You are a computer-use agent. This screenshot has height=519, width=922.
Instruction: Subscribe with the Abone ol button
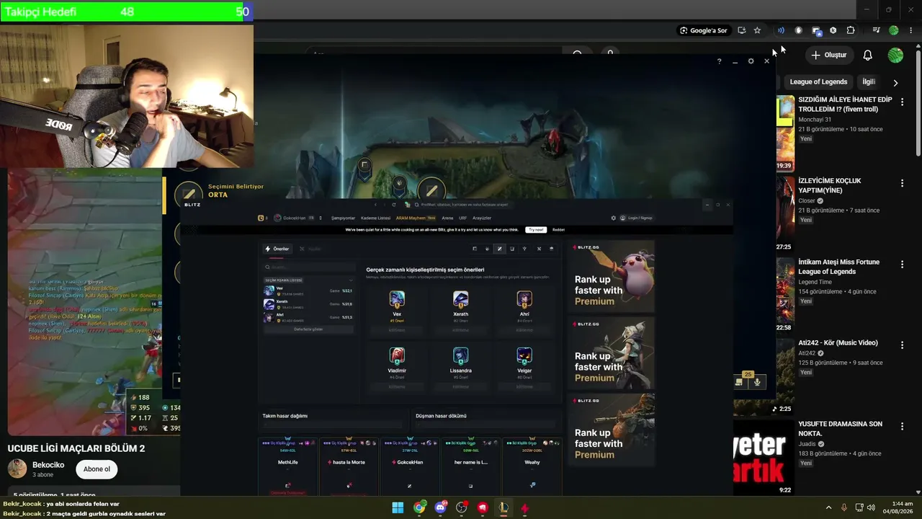97,469
